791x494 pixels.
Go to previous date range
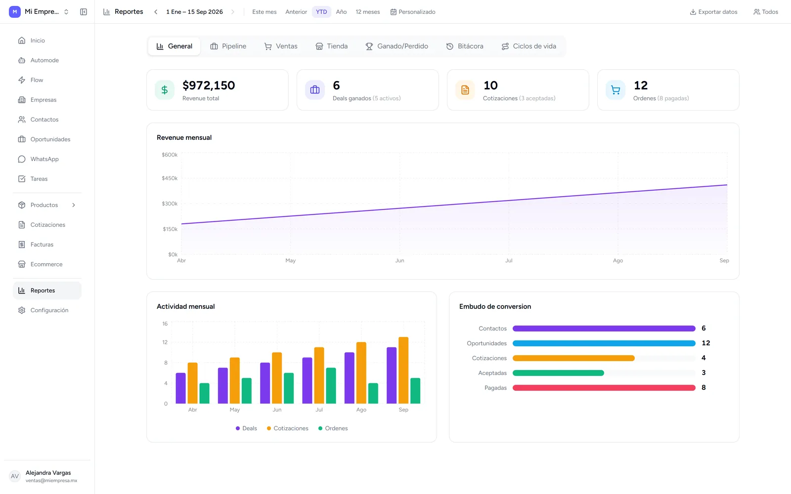tap(156, 12)
